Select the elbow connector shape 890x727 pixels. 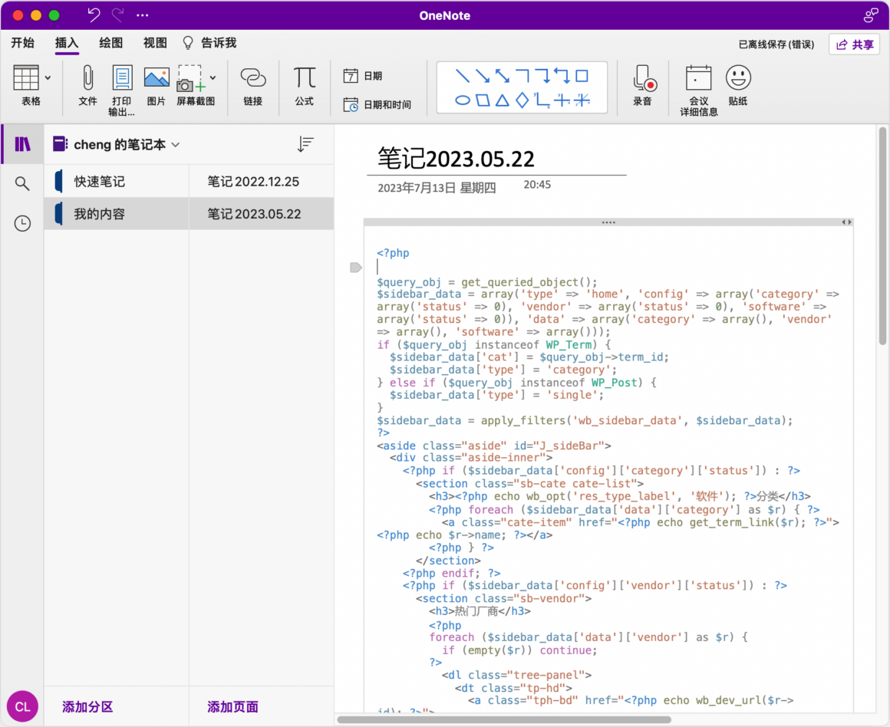click(522, 75)
